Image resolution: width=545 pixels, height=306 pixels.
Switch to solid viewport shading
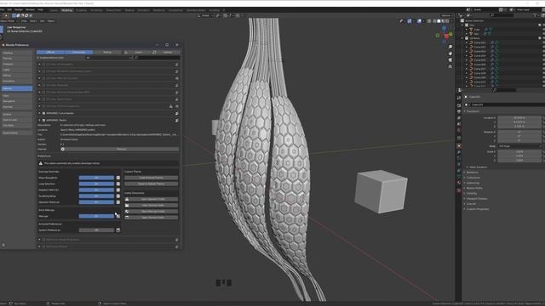click(439, 21)
